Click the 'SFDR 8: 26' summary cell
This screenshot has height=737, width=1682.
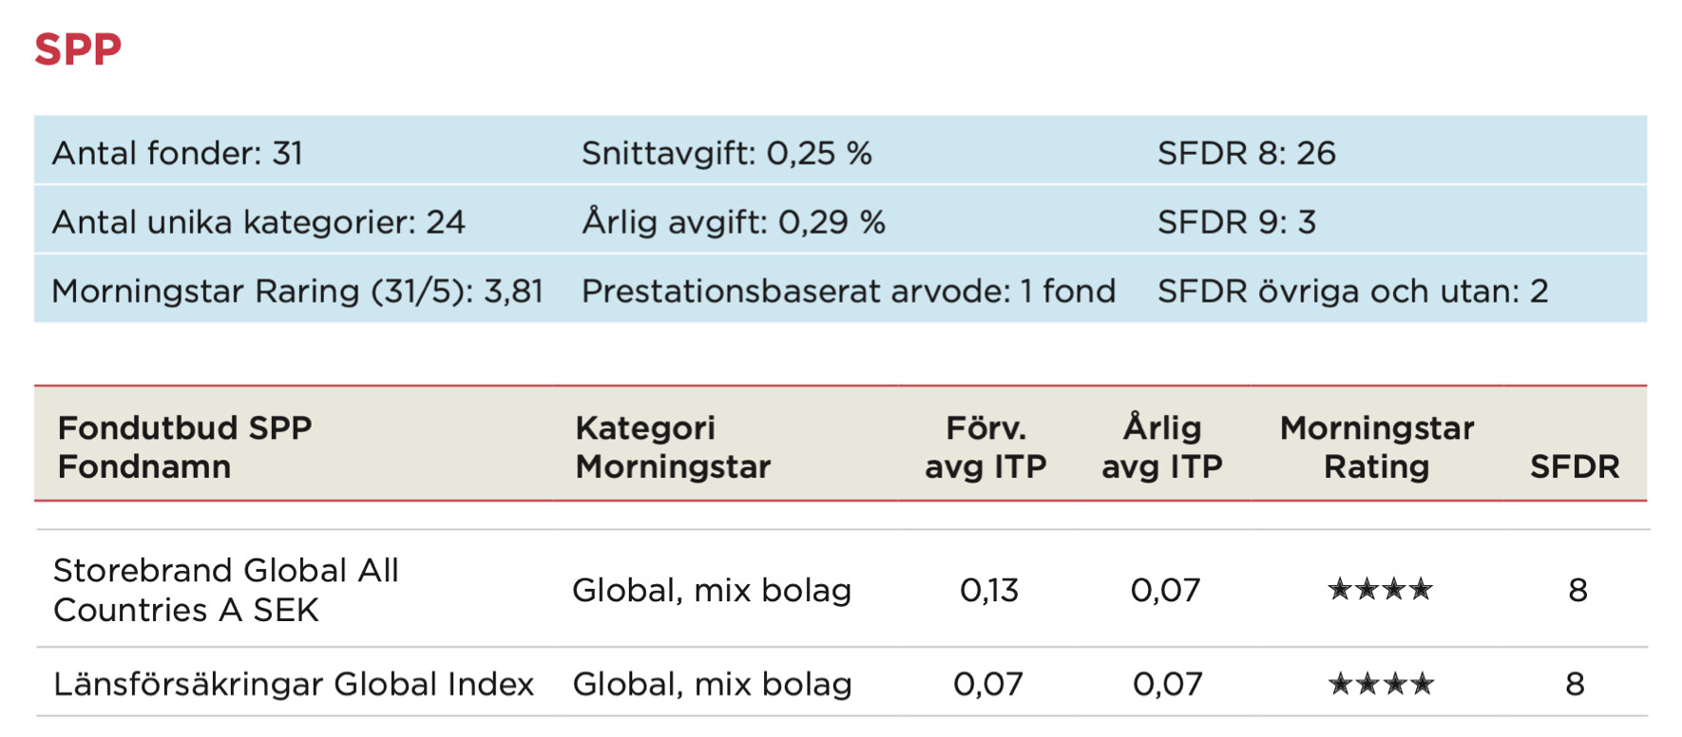tap(1246, 153)
